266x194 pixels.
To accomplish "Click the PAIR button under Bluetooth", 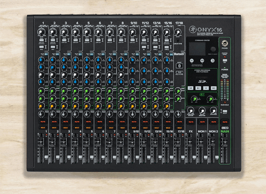I will [179, 72].
